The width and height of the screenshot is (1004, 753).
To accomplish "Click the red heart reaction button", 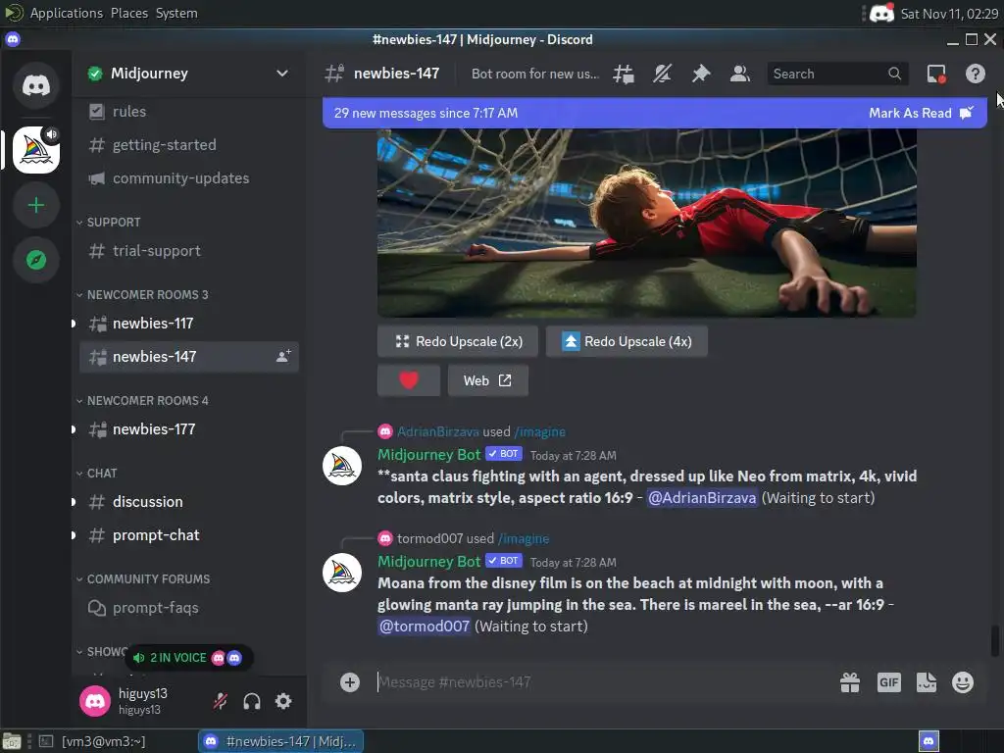I will (x=409, y=380).
